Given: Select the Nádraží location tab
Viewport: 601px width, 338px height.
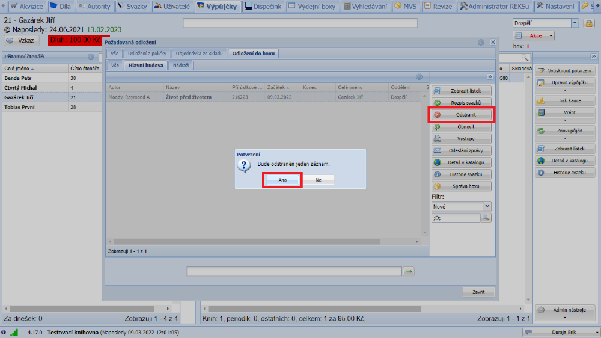Looking at the screenshot, I should pos(180,65).
